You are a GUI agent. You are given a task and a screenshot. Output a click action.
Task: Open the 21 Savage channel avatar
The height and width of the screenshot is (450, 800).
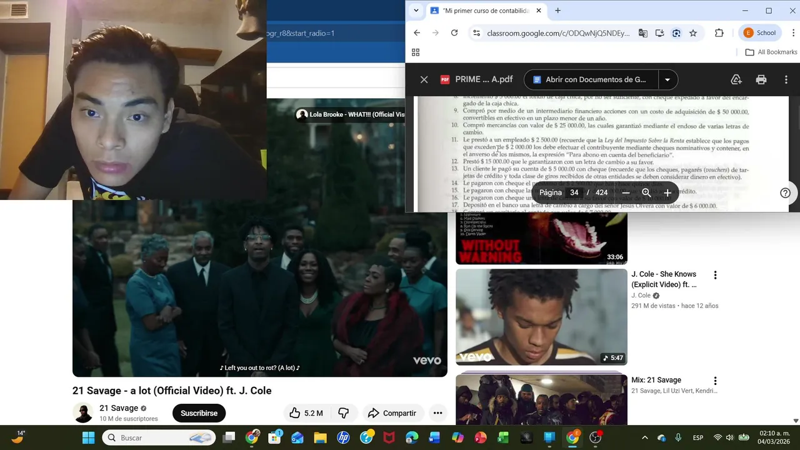pyautogui.click(x=83, y=413)
